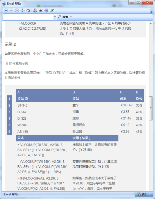Image resolution: width=155 pixels, height=199 pixels.
Task: Click the 尿布 product cell
Action: click(x=75, y=118)
